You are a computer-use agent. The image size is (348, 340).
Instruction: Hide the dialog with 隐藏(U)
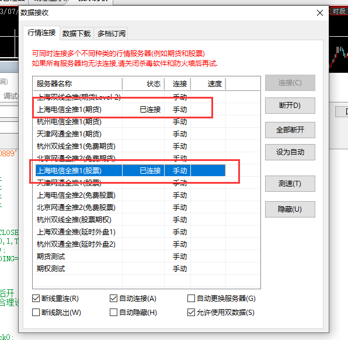290,209
